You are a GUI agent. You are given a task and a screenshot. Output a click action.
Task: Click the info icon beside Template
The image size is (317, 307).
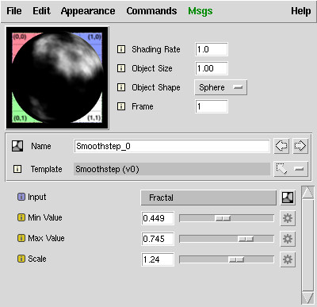coord(17,169)
